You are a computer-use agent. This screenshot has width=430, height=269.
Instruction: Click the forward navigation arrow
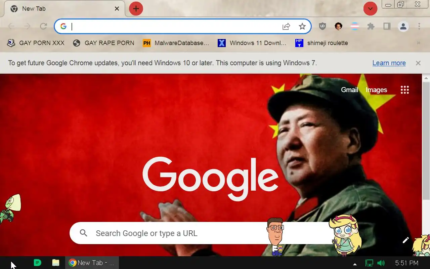(x=27, y=26)
